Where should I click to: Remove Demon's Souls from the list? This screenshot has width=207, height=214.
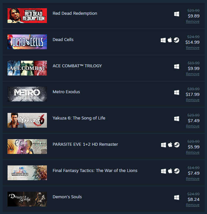(193, 205)
